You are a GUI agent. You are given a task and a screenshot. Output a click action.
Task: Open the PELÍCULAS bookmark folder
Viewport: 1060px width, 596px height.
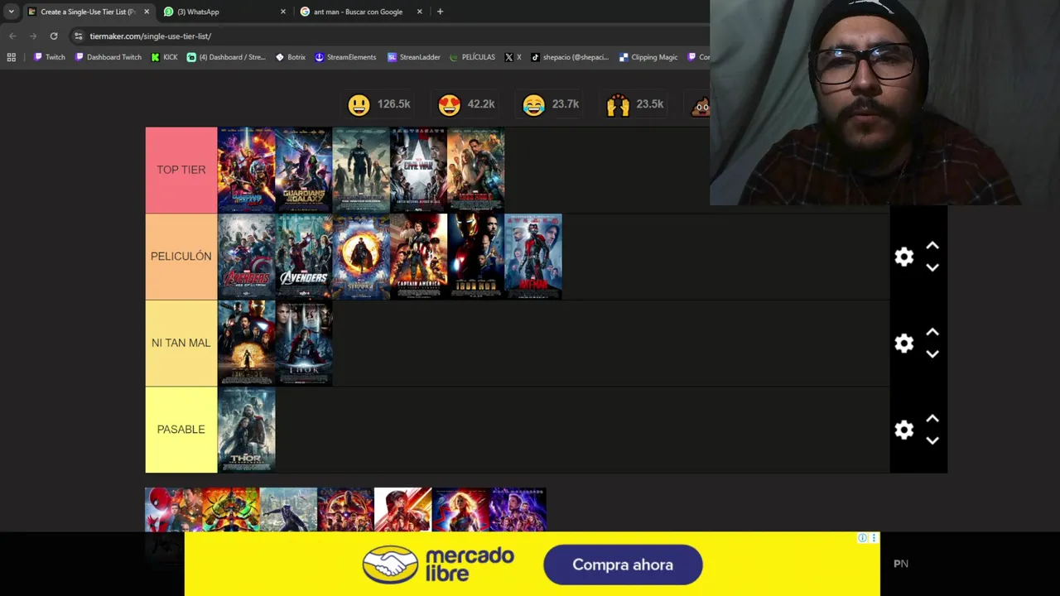pos(472,57)
